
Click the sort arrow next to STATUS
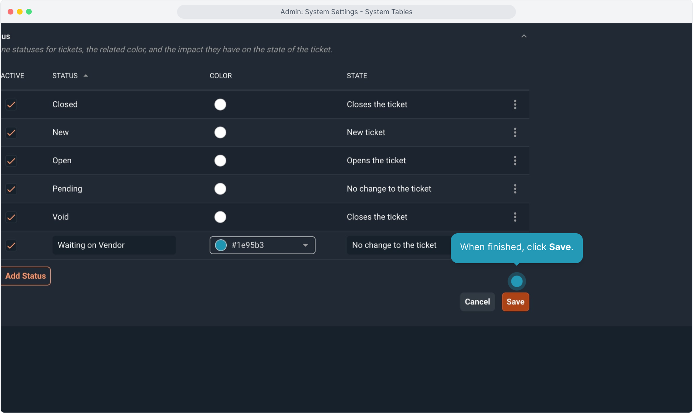(86, 76)
